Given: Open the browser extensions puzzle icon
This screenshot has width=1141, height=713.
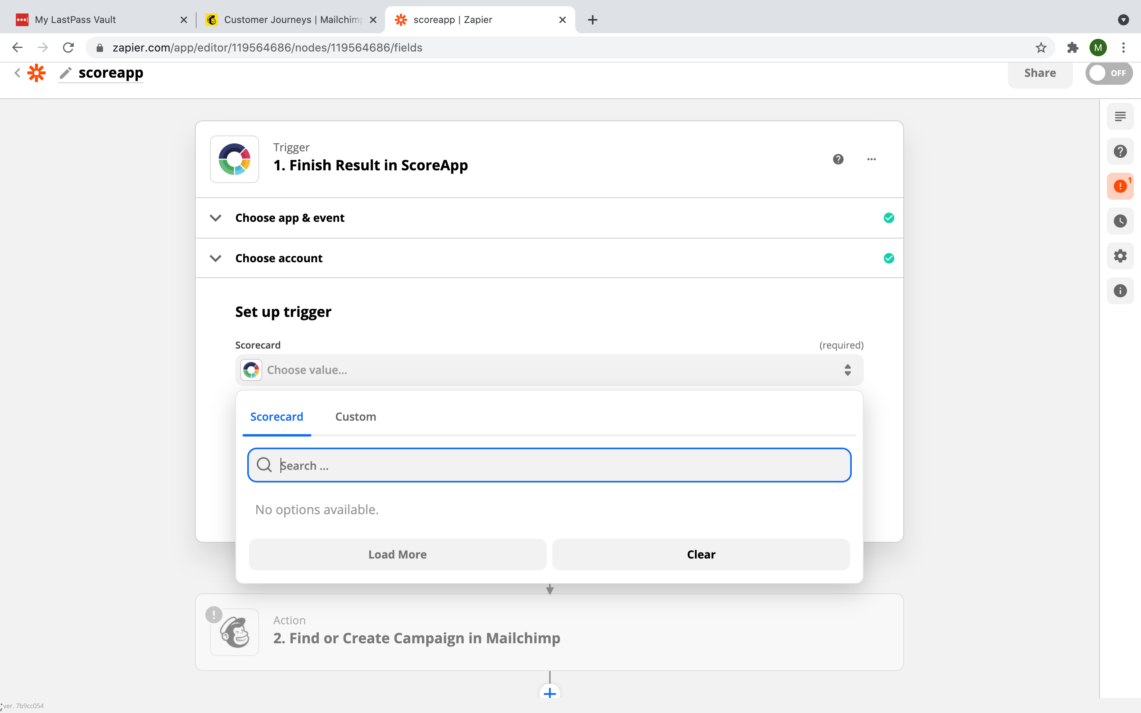Looking at the screenshot, I should (x=1072, y=48).
